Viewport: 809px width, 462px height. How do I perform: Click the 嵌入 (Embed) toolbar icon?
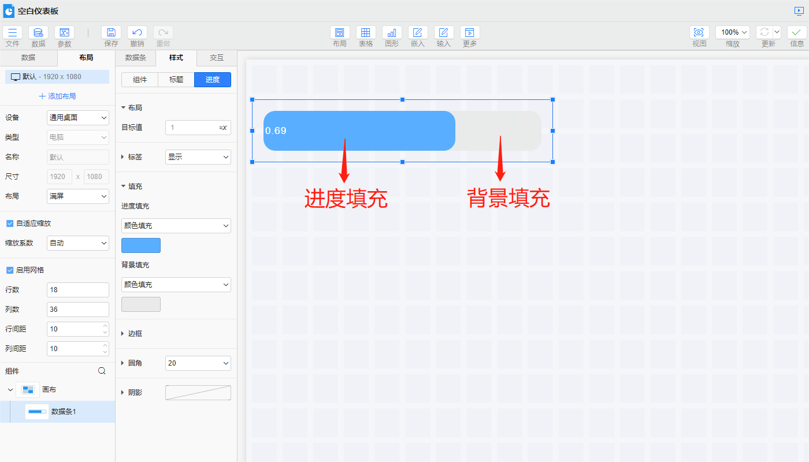click(x=418, y=33)
